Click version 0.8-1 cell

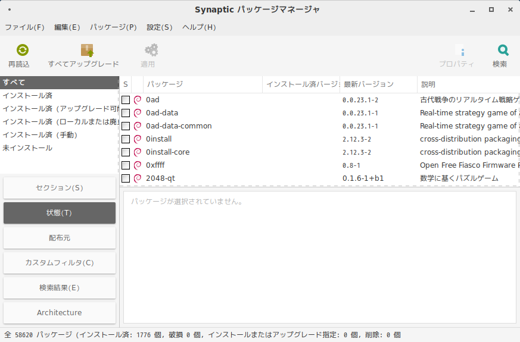coord(351,165)
